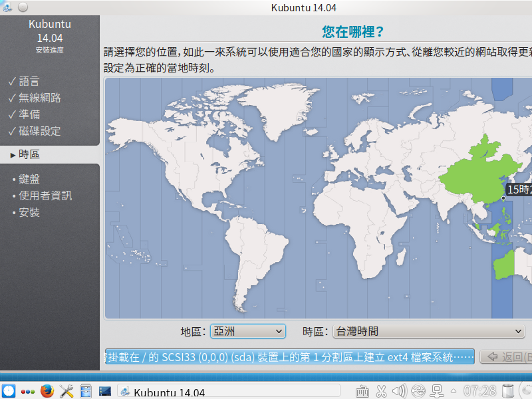Click the 返回 back button
This screenshot has width=532, height=399.
[506, 357]
